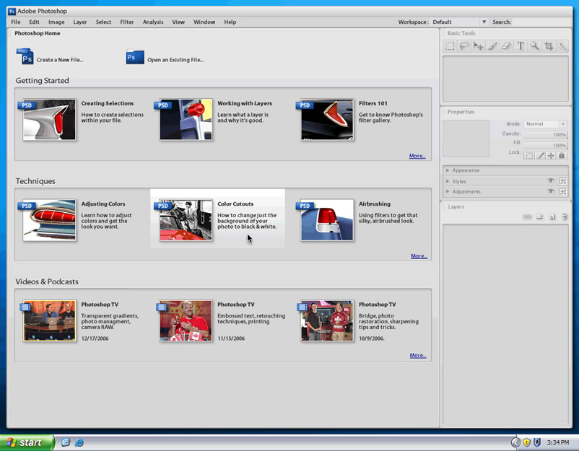Click the Search input field

click(541, 22)
